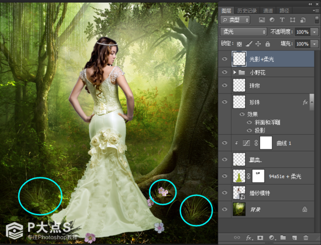The image size is (321, 245).
Task: Lock all padlock icon
Action: pos(267,44)
